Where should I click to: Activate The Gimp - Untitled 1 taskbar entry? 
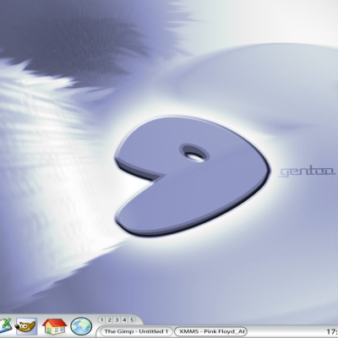(x=136, y=331)
